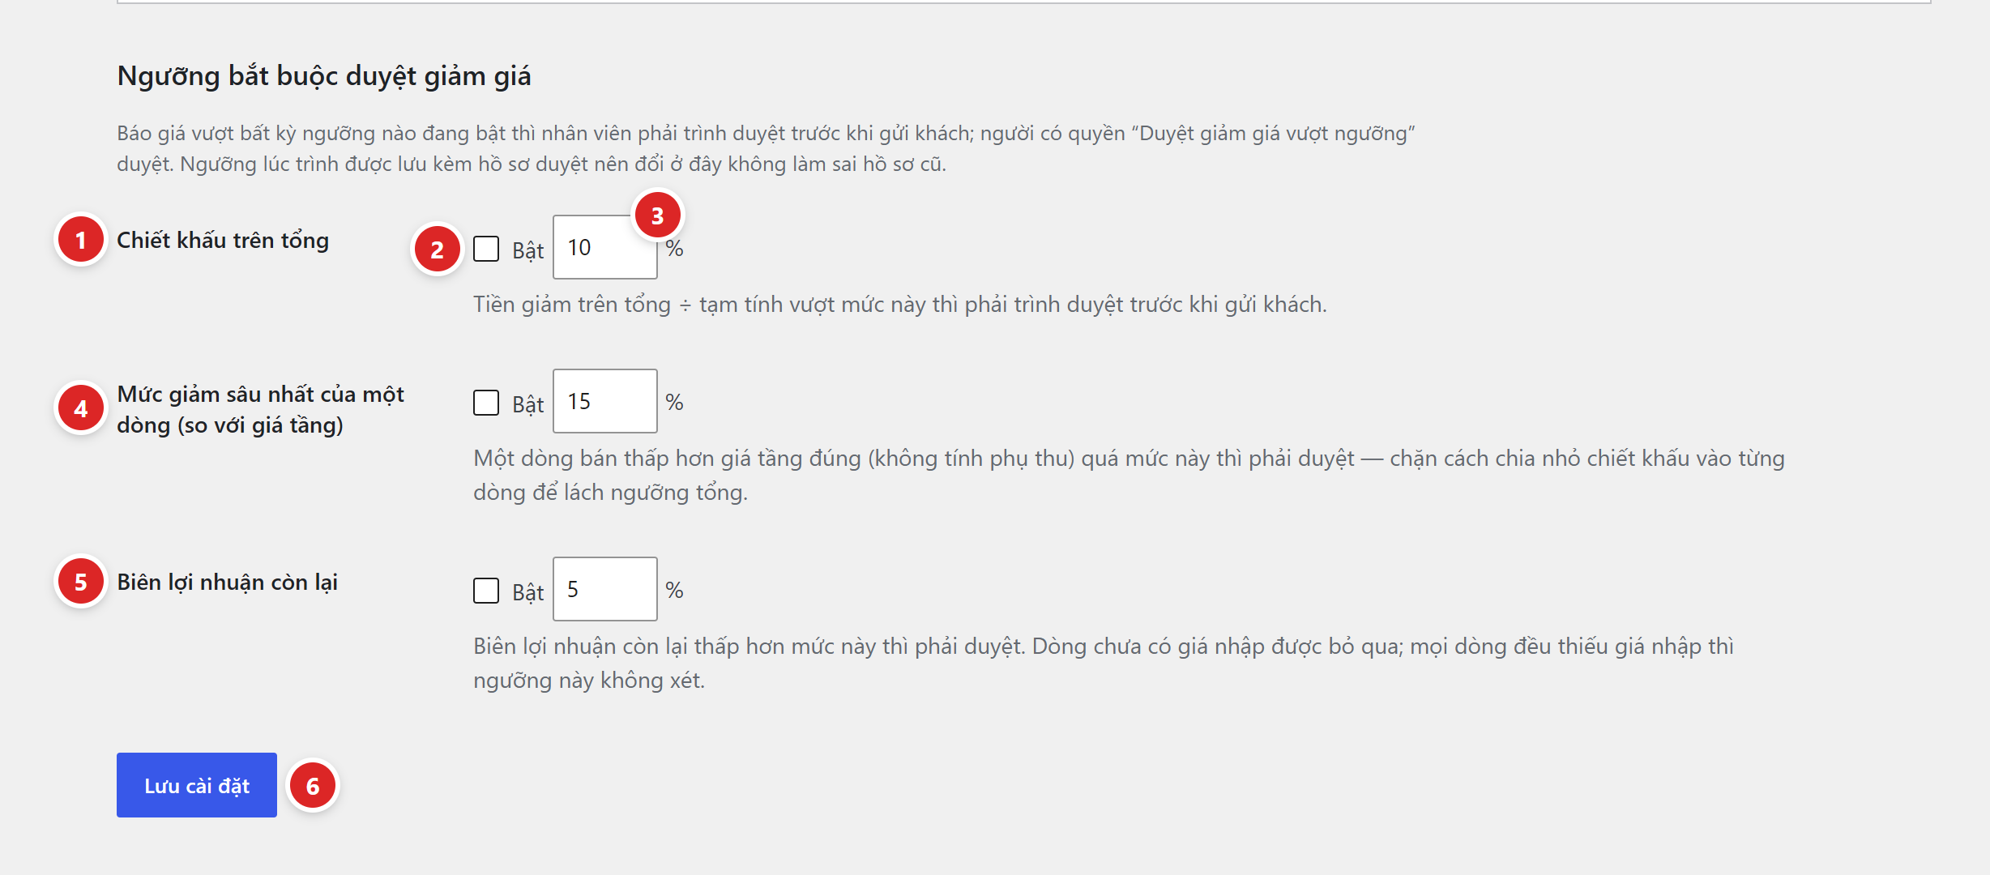Image resolution: width=1990 pixels, height=875 pixels.
Task: Click the 'Mức giảm sâu nhất của một dòng' label
Action: pyautogui.click(x=260, y=409)
